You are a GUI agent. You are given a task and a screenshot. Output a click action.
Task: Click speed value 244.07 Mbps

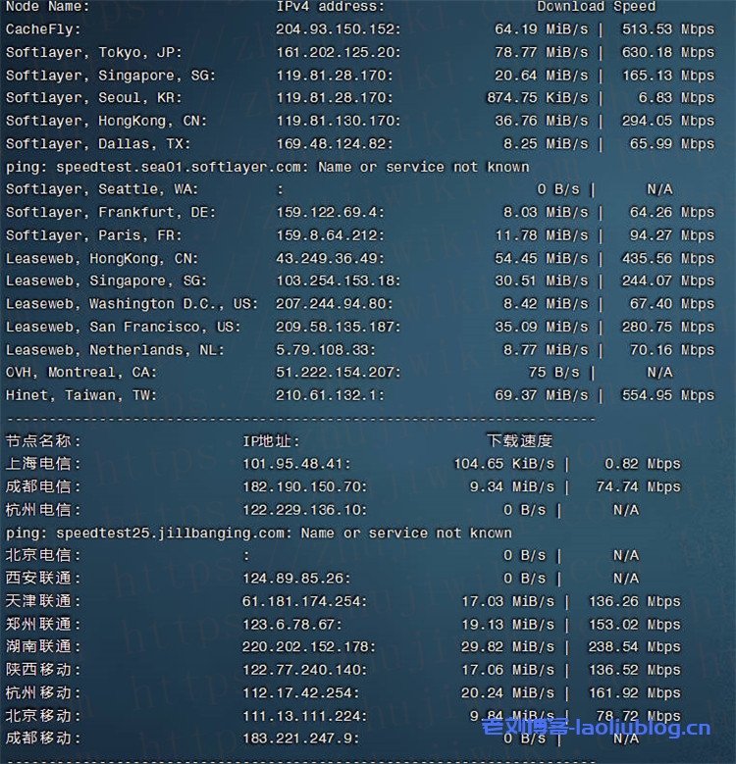pyautogui.click(x=667, y=281)
